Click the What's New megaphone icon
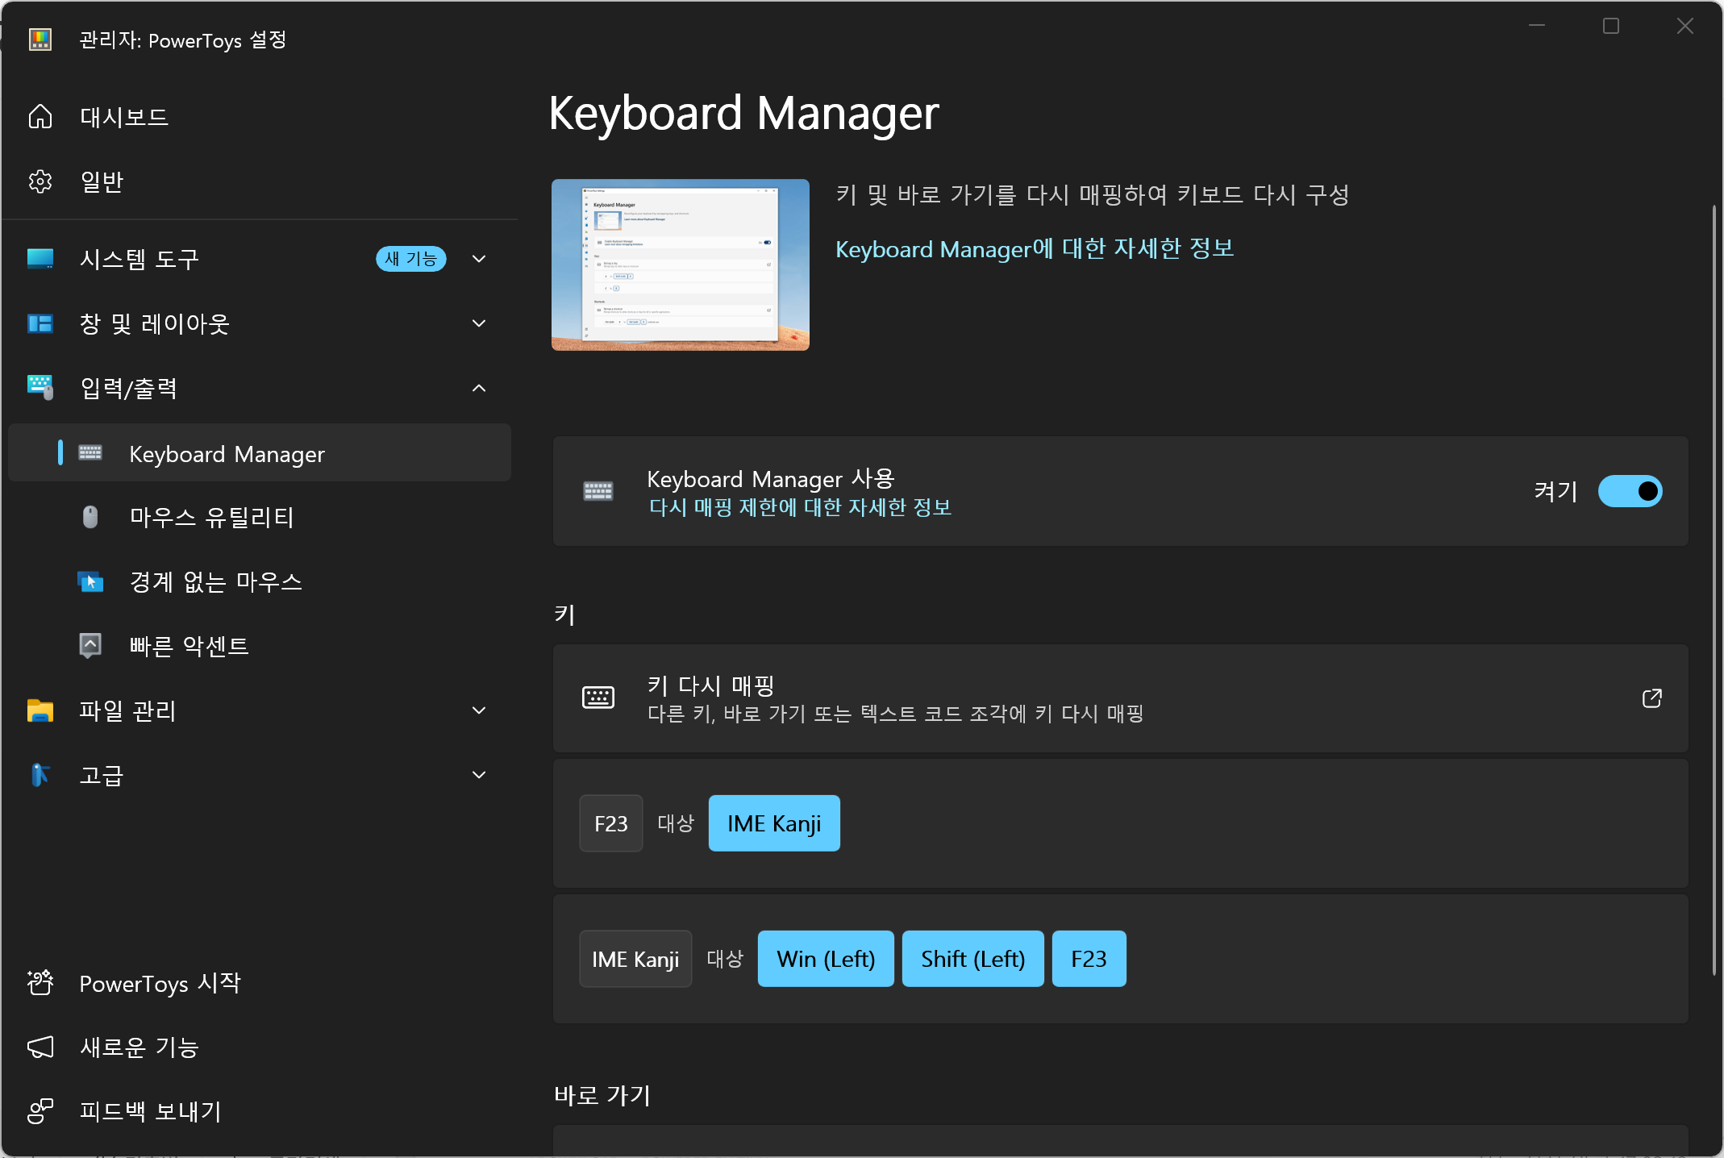 coord(40,1048)
